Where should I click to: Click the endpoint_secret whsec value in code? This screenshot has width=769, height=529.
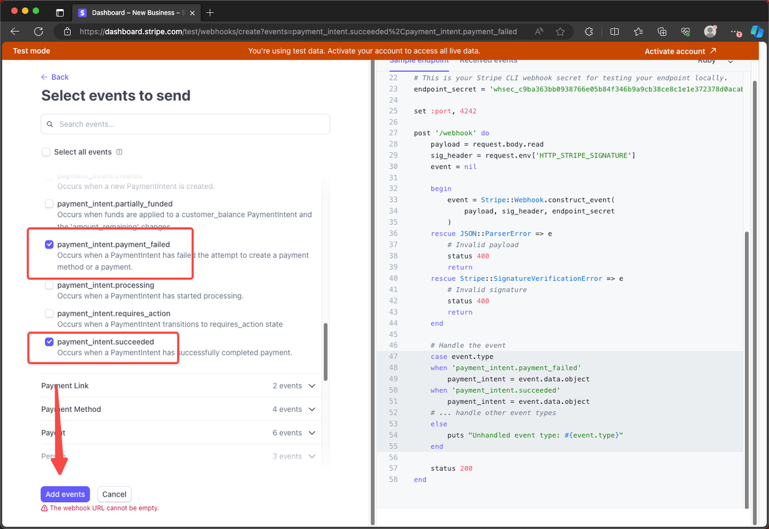pos(616,89)
